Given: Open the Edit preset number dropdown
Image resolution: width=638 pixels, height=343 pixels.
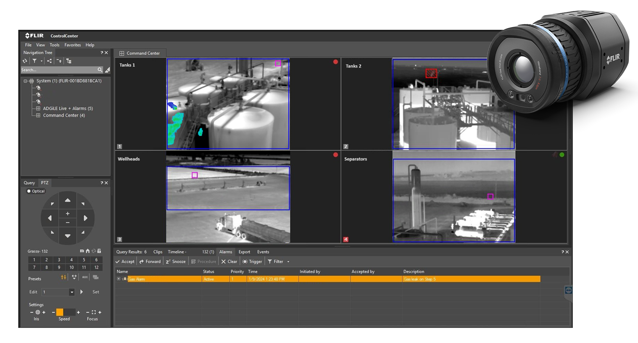Looking at the screenshot, I should (x=72, y=292).
